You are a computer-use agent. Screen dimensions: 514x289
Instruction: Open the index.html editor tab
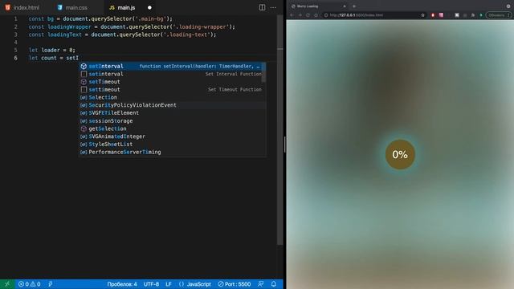coord(22,7)
